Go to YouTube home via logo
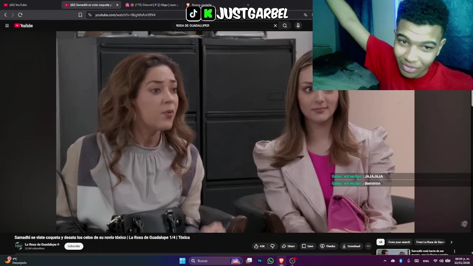The height and width of the screenshot is (266, 473). coord(24,25)
